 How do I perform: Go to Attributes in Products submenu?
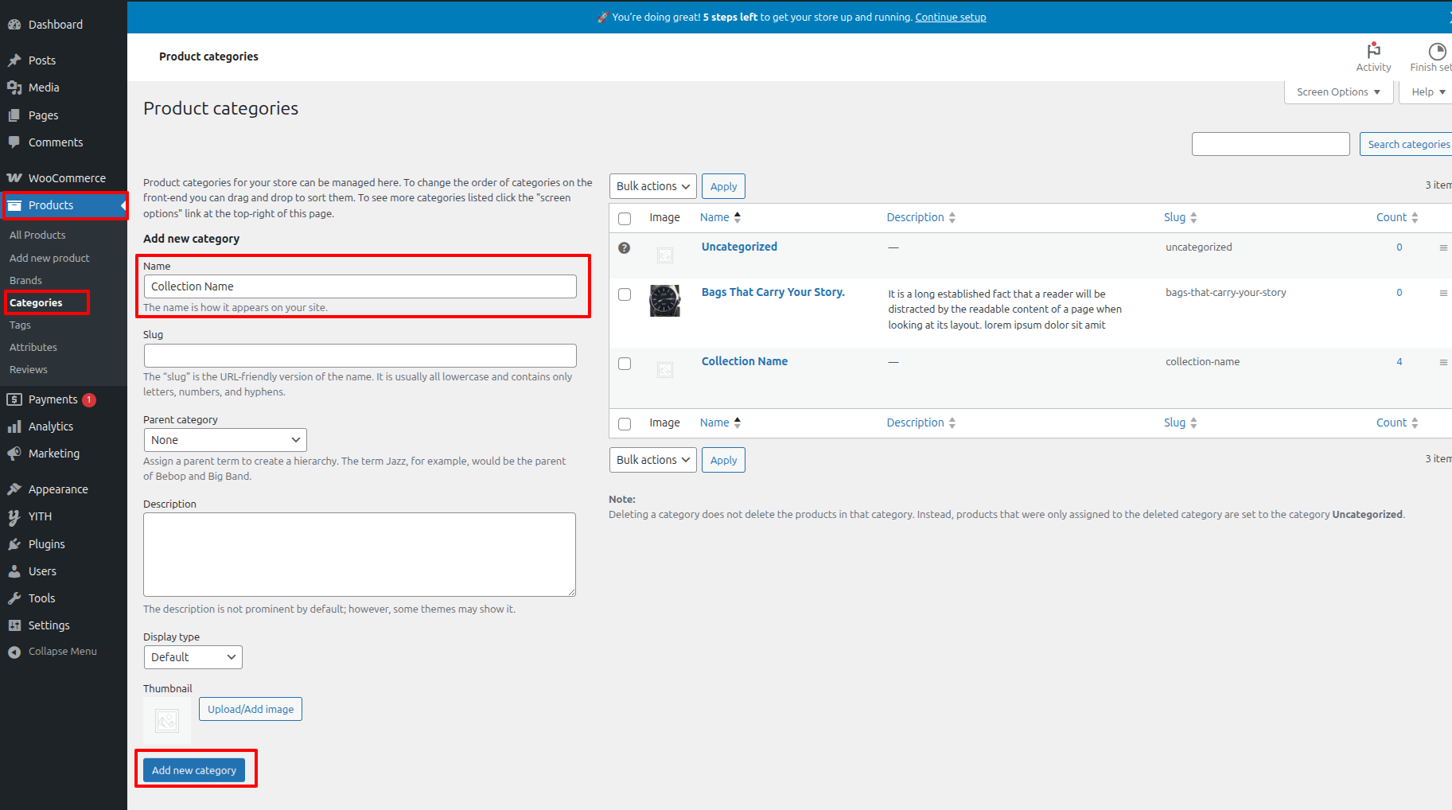(33, 347)
